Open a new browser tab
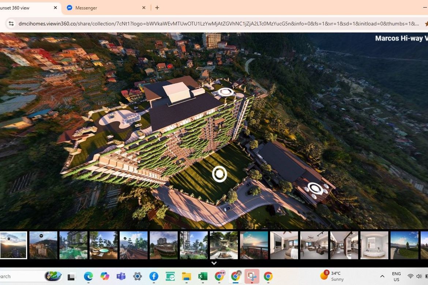This screenshot has width=428, height=285. tap(157, 8)
